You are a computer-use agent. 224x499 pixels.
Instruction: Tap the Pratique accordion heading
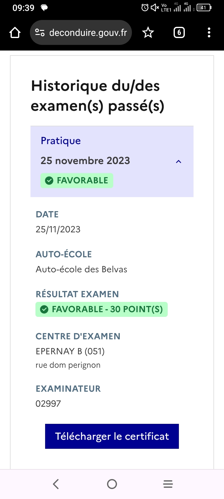pos(61,141)
